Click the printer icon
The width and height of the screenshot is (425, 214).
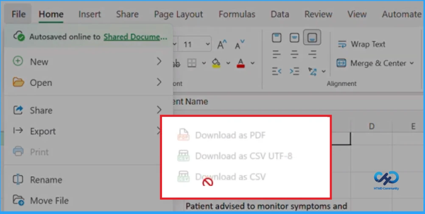(x=18, y=151)
